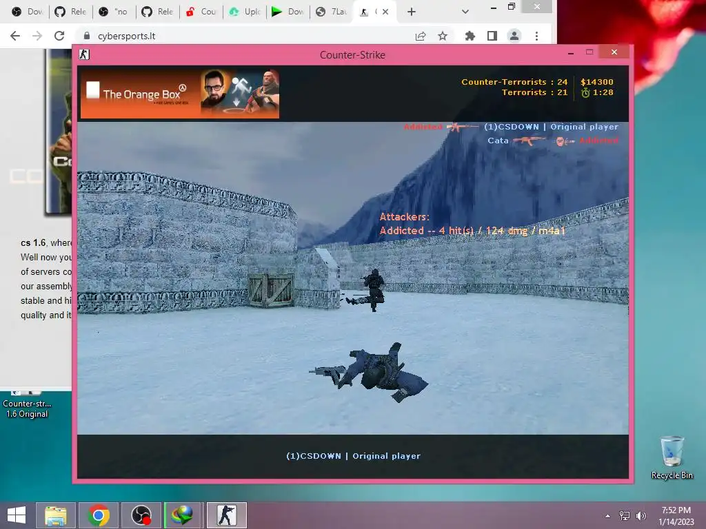Click the Addicted 4 hit(s) damage line
The width and height of the screenshot is (706, 529).
[x=472, y=231]
